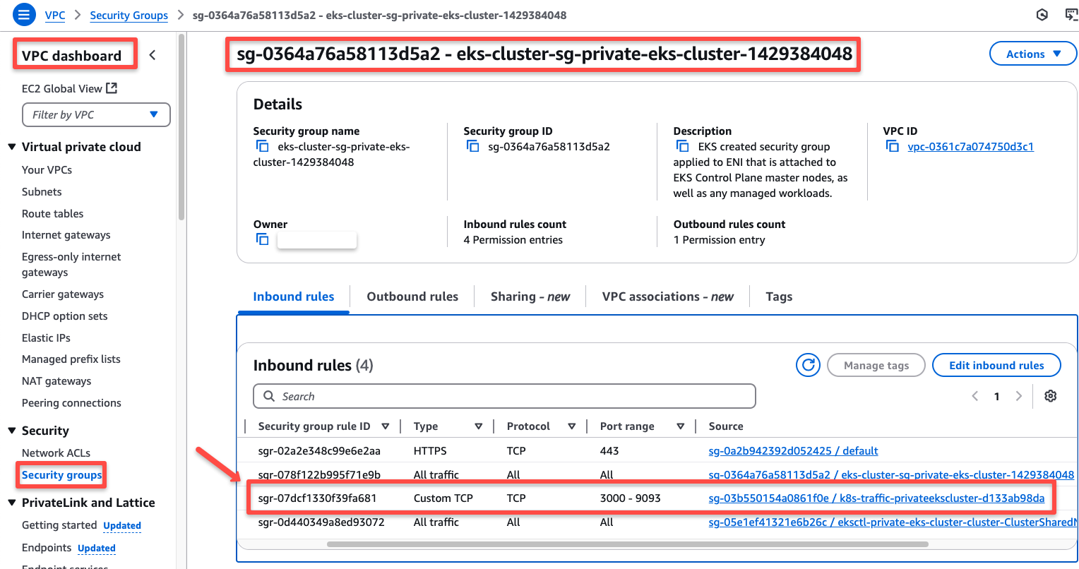The width and height of the screenshot is (1079, 569).
Task: Open the k8s-traffic-privateekscluster source link
Action: coord(876,498)
